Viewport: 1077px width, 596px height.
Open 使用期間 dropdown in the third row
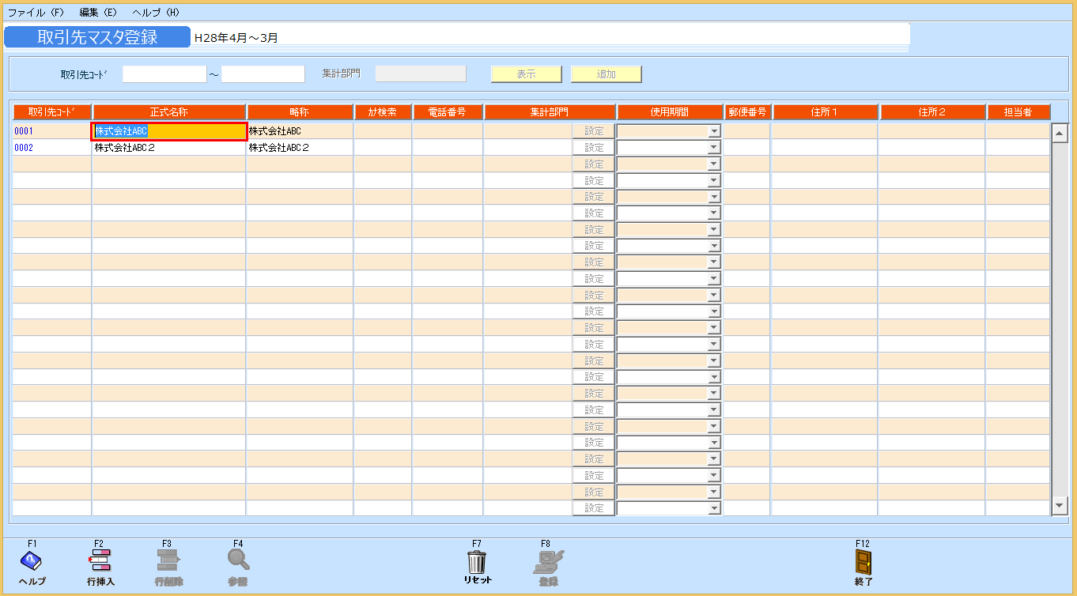pyautogui.click(x=714, y=164)
